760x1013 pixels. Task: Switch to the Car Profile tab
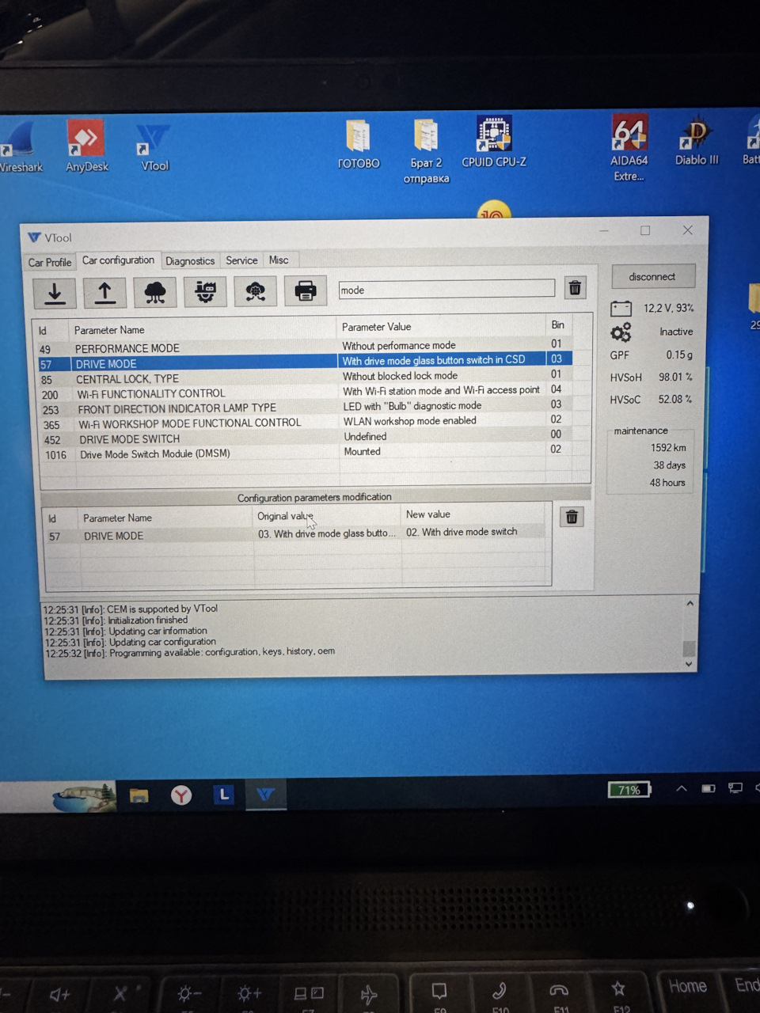click(x=50, y=262)
